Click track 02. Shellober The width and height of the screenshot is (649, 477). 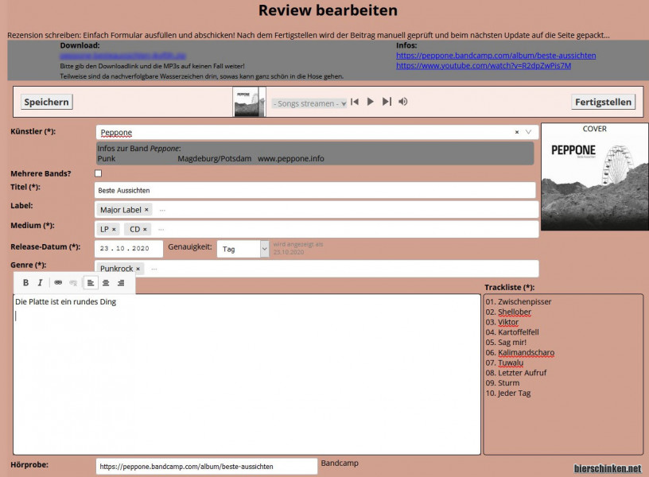[508, 312]
